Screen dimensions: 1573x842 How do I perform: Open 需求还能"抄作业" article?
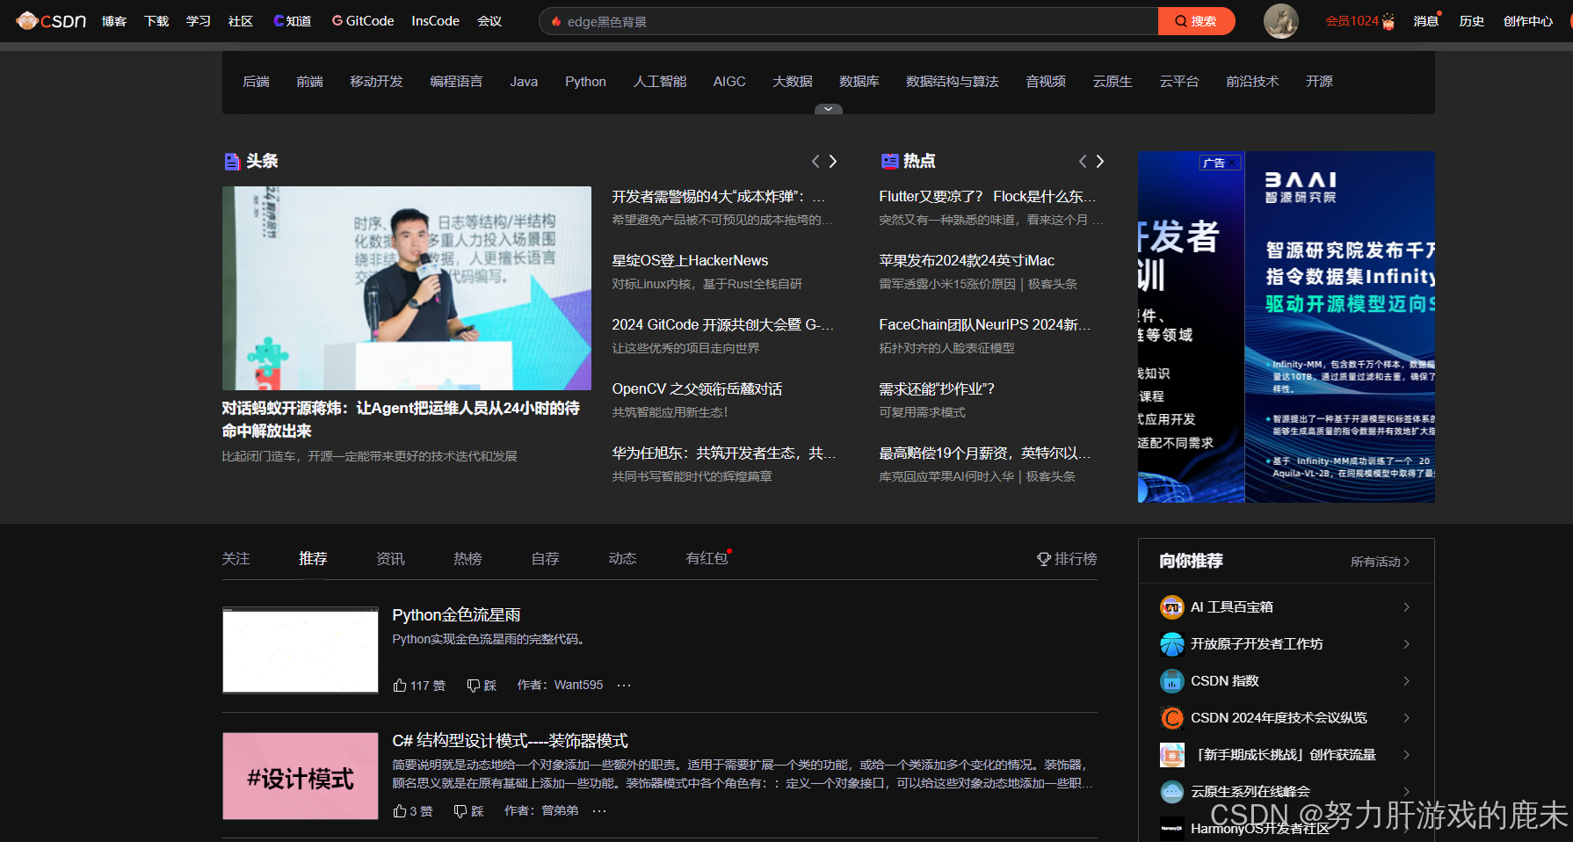[937, 388]
